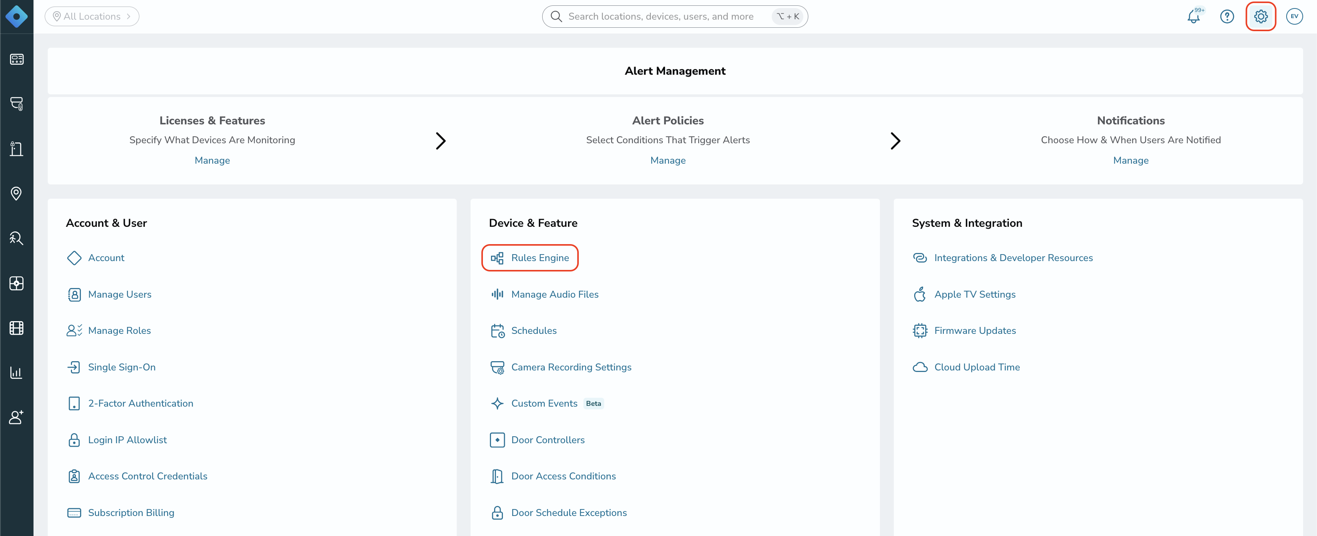Image resolution: width=1317 pixels, height=536 pixels.
Task: Expand the All Locations selector
Action: [92, 17]
